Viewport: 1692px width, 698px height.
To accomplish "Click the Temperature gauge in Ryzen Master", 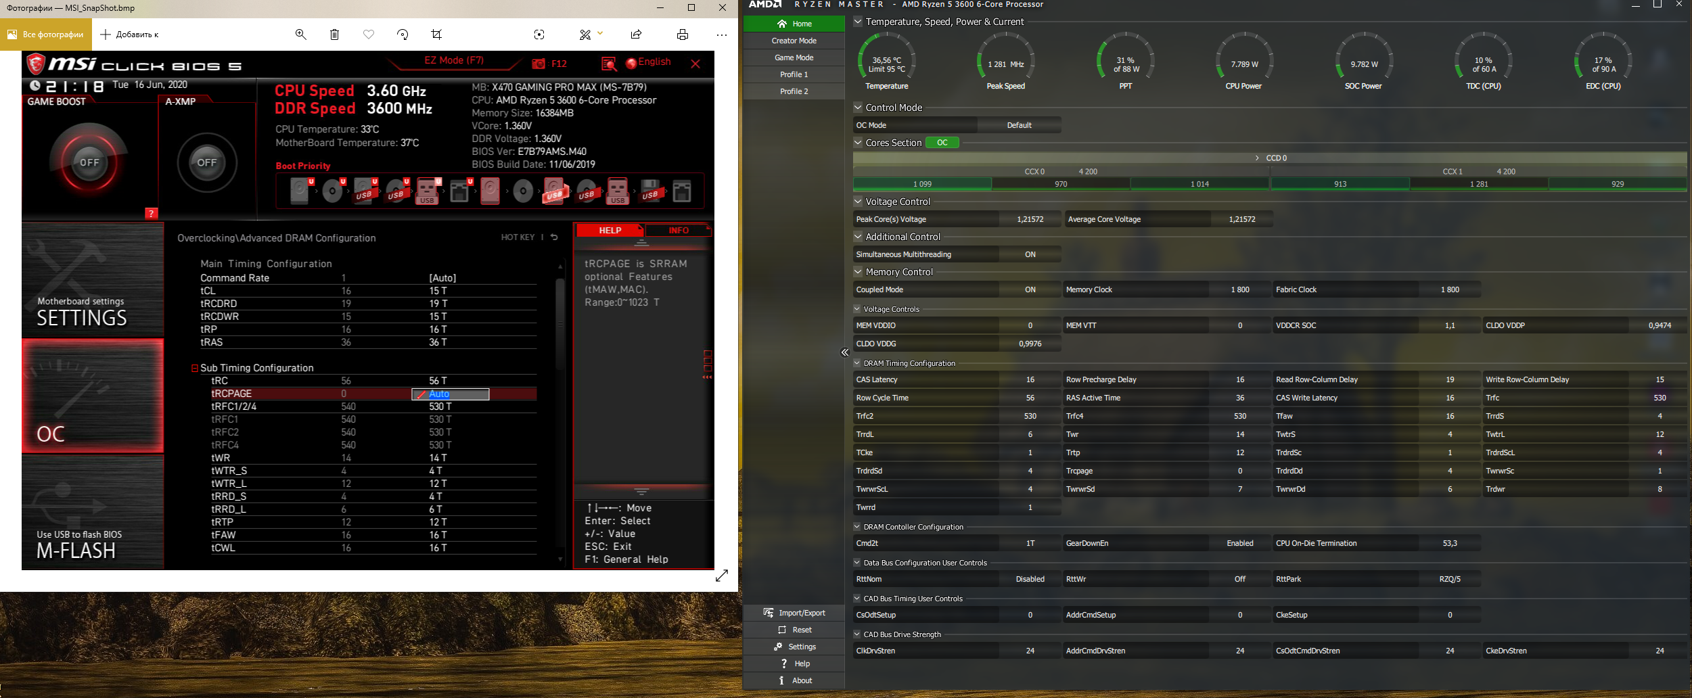I will (x=887, y=61).
